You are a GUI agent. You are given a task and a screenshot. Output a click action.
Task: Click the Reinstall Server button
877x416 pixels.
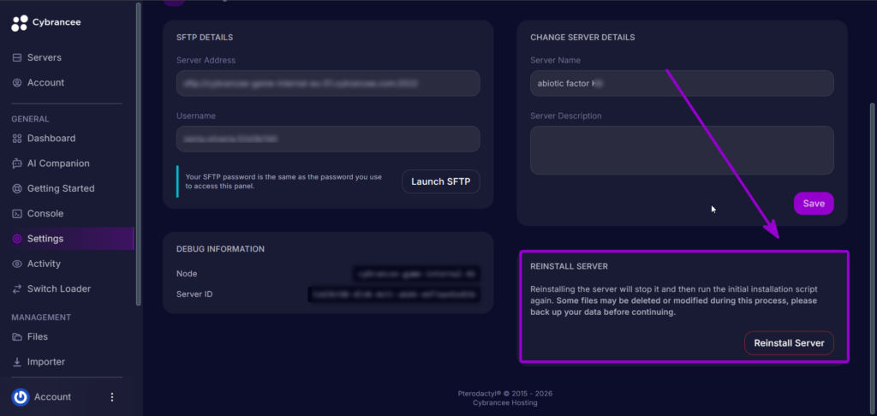click(x=789, y=343)
